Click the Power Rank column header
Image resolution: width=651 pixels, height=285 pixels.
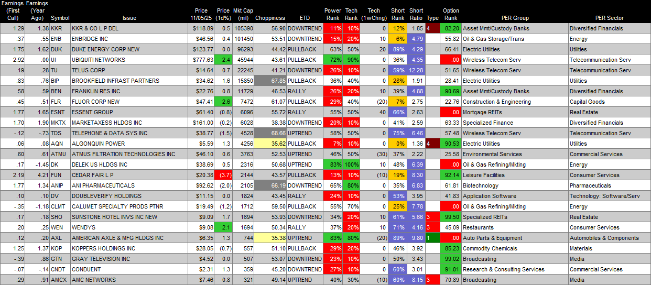point(332,14)
